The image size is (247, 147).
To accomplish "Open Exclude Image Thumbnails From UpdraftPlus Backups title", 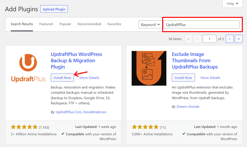I will tap(195, 61).
